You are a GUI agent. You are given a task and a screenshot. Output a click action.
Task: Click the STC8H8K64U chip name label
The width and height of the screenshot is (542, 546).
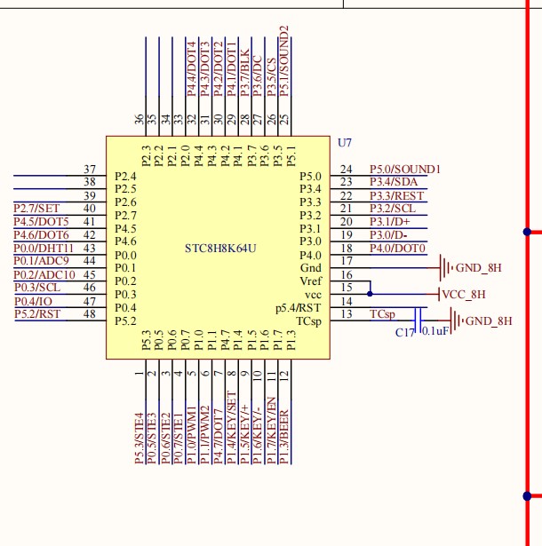pos(220,249)
